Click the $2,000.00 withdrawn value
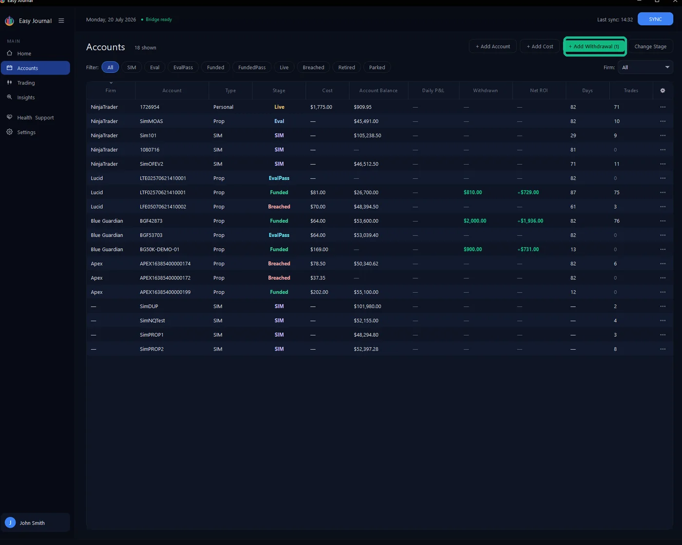This screenshot has width=682, height=545. point(475,221)
